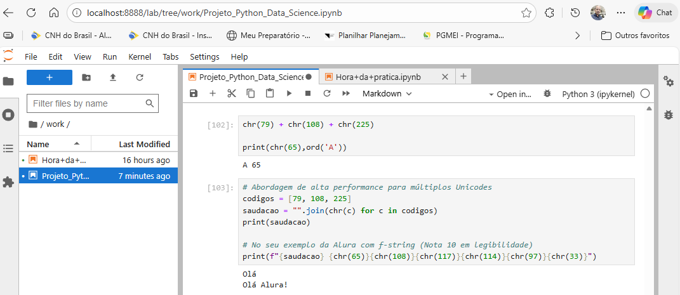This screenshot has height=295, width=680.
Task: Cut the selected cell with scissors icon
Action: (x=231, y=93)
